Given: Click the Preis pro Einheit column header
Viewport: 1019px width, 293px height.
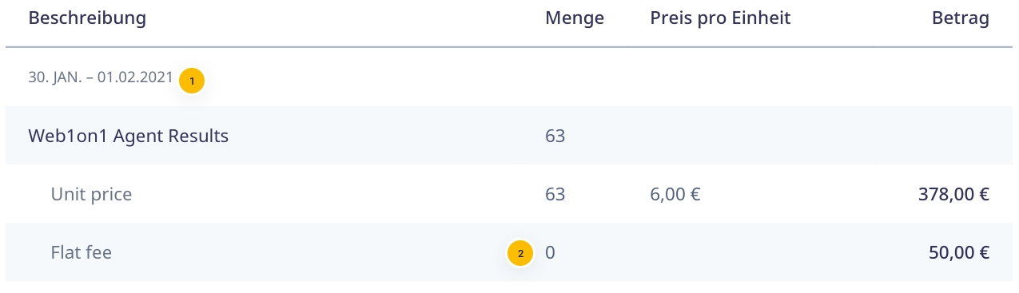Looking at the screenshot, I should pos(720,18).
